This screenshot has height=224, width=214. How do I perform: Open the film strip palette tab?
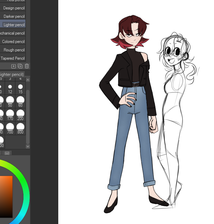(x=7, y=153)
